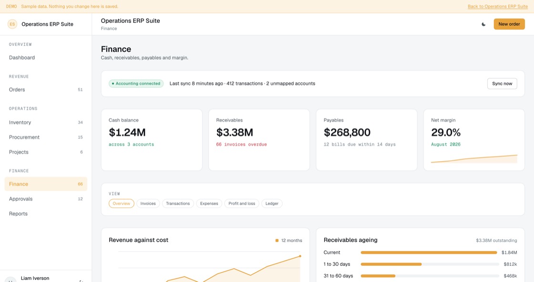Click the '12 months' chart legend
The image size is (534, 282).
pos(289,240)
